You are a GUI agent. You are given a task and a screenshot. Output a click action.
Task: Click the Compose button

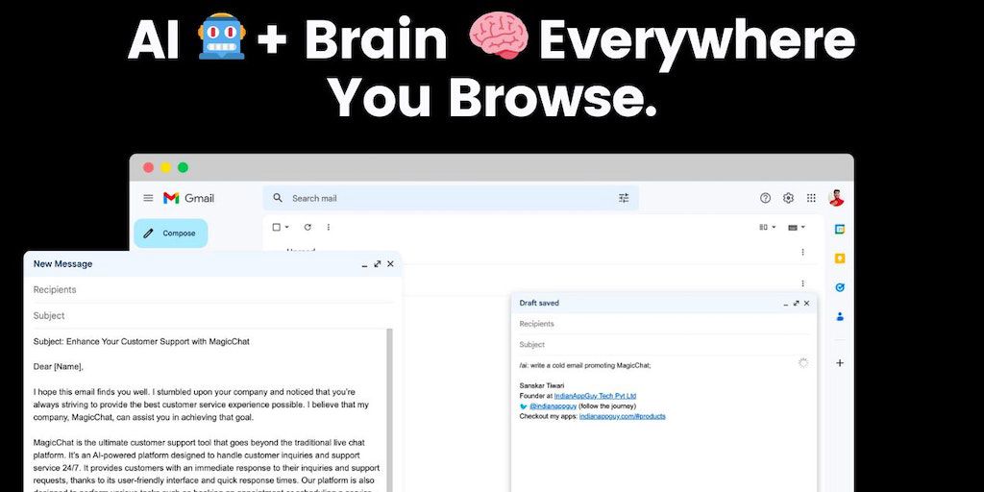171,234
